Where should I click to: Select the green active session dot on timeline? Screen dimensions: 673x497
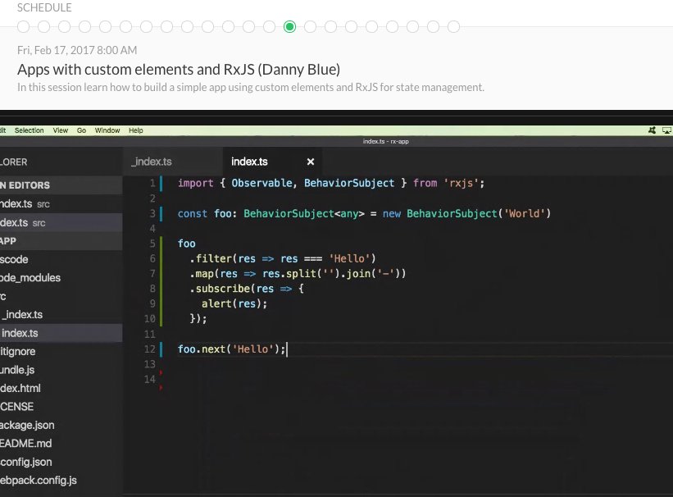pos(289,26)
